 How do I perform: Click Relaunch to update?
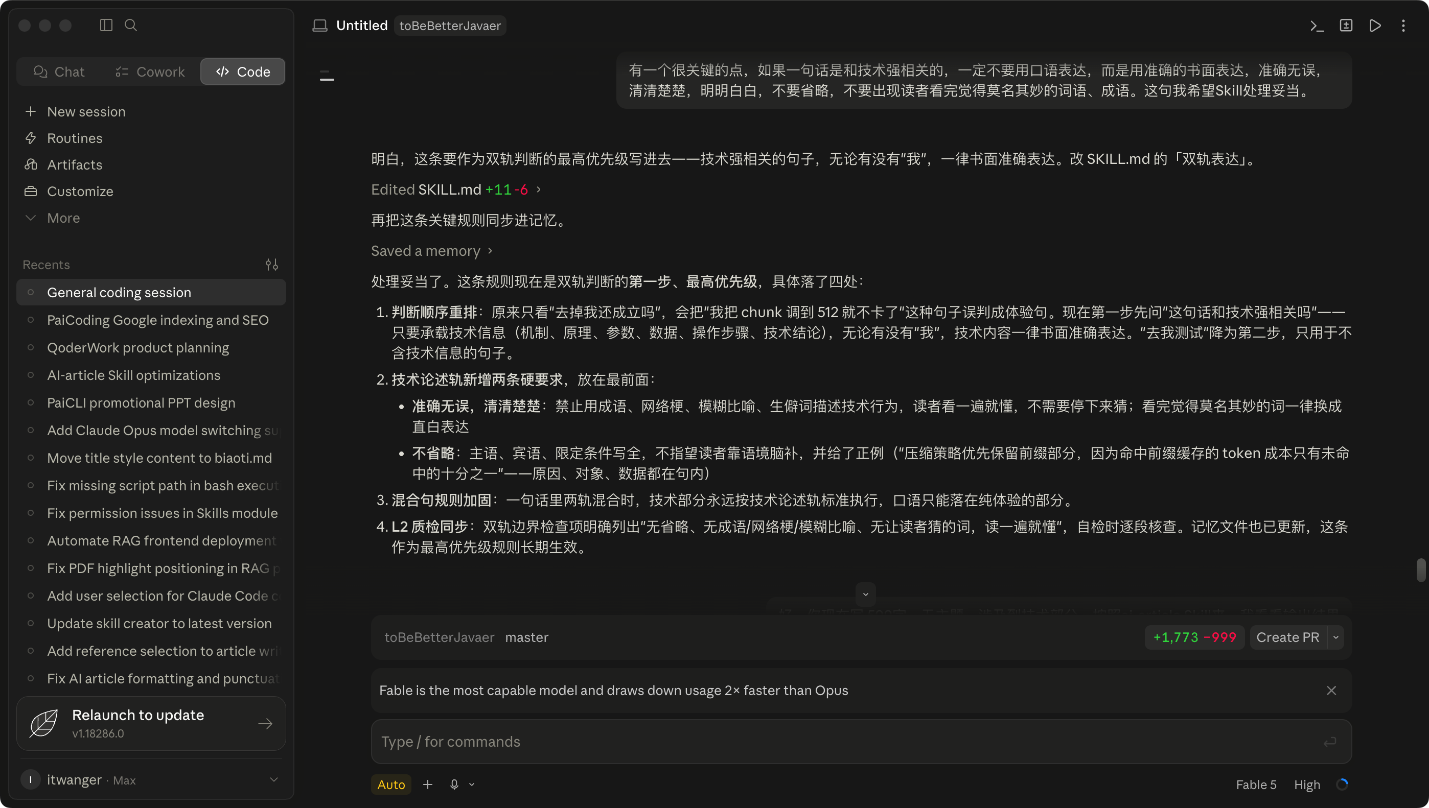(x=151, y=723)
